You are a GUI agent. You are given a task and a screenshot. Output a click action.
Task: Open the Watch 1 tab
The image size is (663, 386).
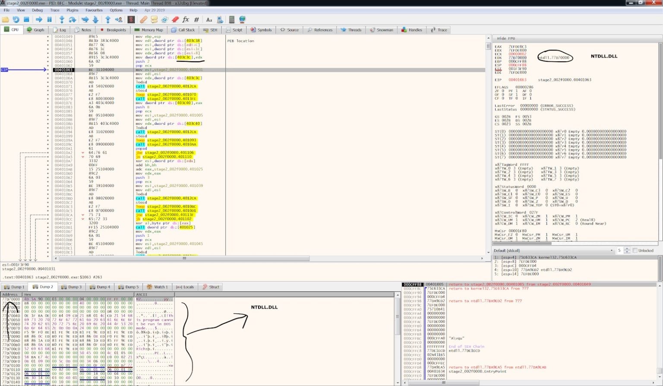(157, 287)
